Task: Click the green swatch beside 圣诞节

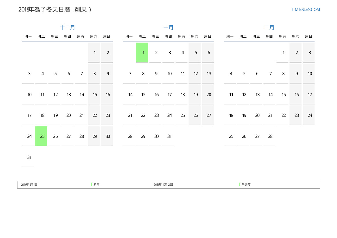Action: pos(240,184)
